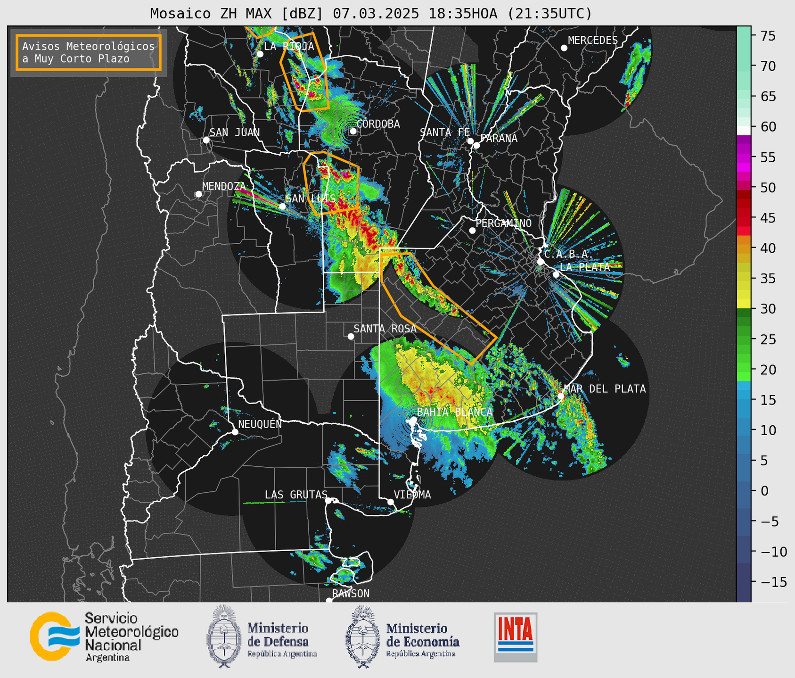Click the BAHIA BLANCA label text

click(x=455, y=412)
